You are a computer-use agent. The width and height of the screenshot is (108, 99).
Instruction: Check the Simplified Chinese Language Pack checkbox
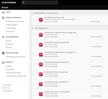pos(36,55)
